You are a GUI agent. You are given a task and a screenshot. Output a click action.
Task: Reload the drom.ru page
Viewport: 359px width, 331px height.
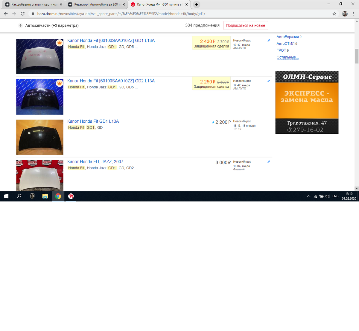(22, 14)
